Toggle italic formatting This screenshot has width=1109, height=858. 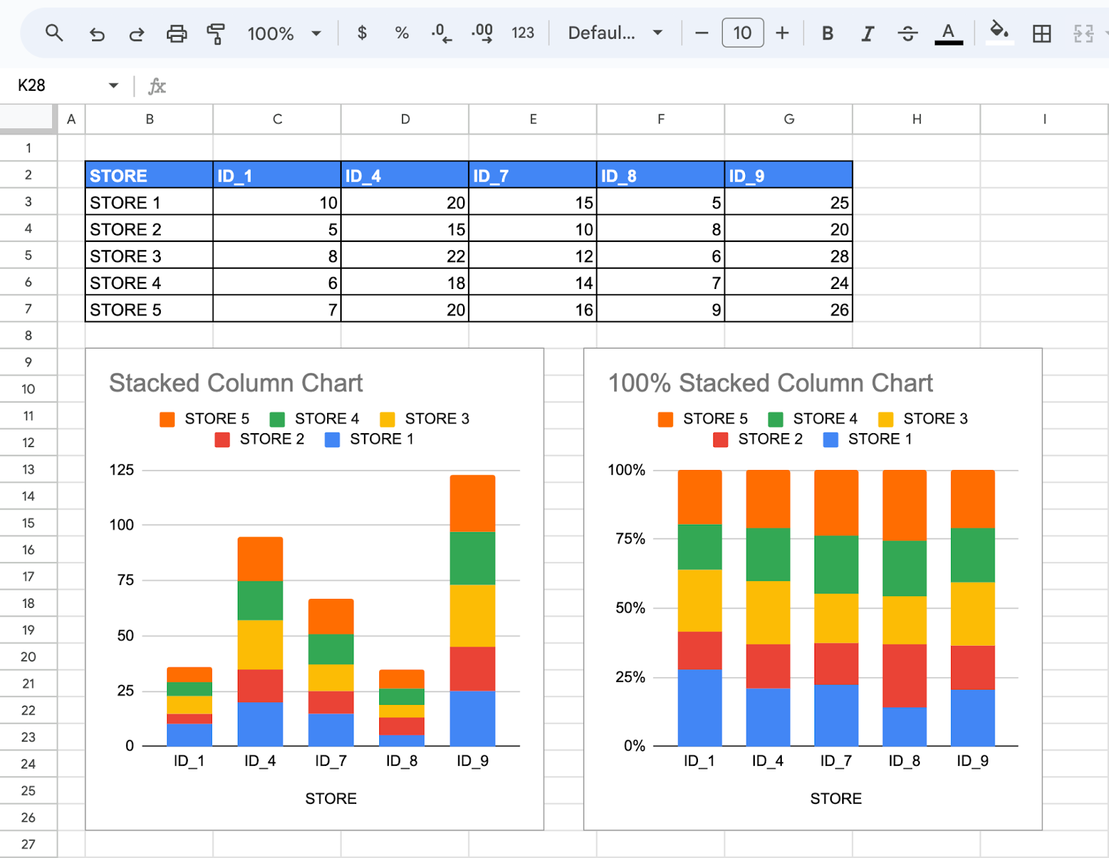[x=867, y=33]
